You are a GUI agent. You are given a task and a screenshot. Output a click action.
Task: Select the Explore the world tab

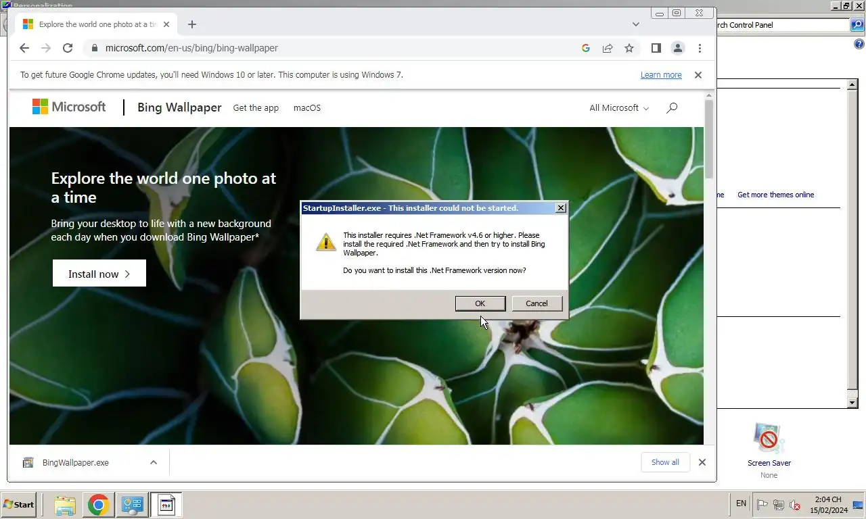click(97, 24)
